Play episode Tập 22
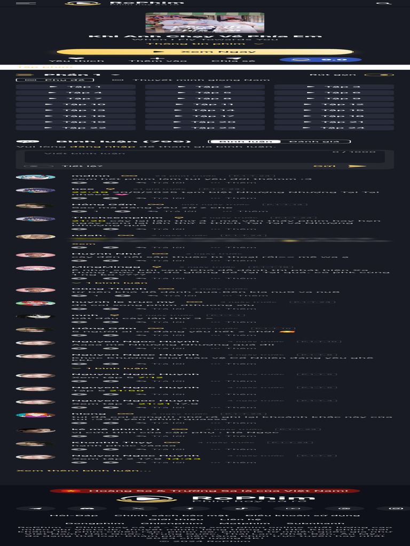 tap(76, 128)
